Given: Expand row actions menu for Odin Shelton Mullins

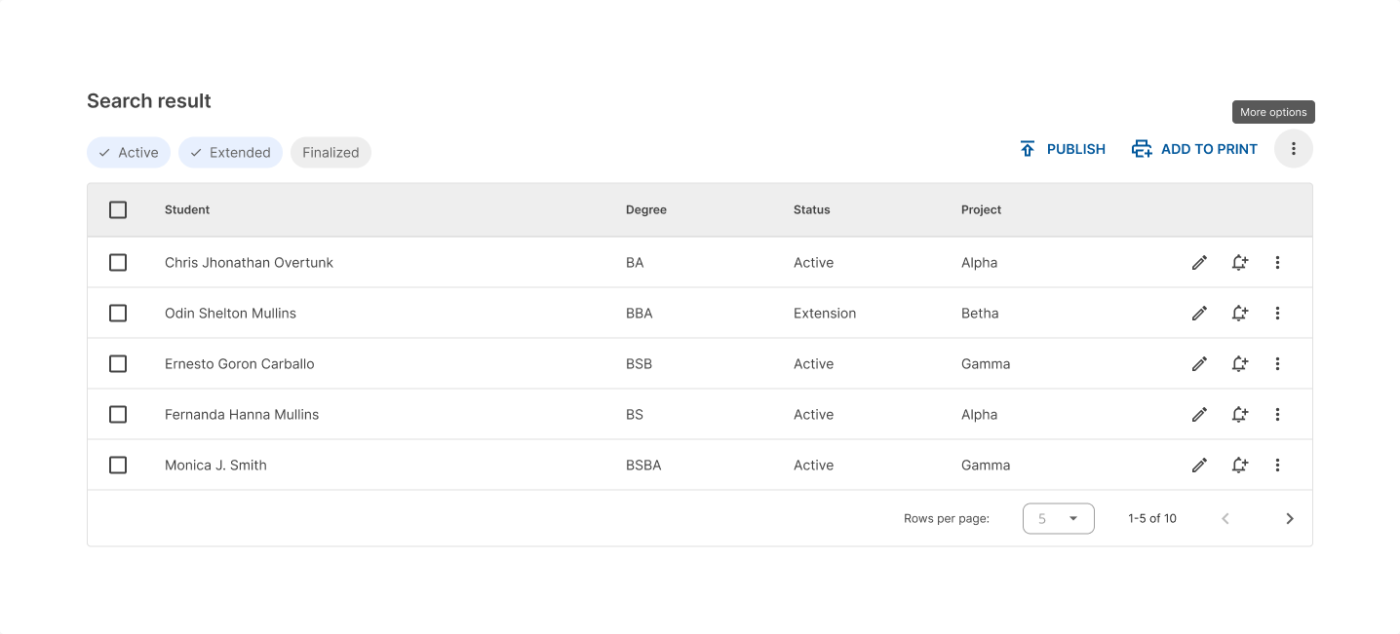Looking at the screenshot, I should click(x=1277, y=313).
